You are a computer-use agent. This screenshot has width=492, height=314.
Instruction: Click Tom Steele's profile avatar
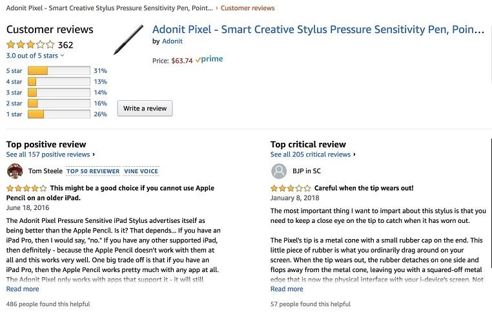tap(15, 171)
